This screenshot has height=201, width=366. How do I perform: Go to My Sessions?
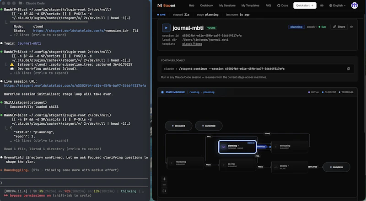227,5
